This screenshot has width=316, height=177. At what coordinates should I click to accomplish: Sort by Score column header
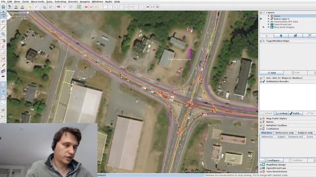pos(310,137)
